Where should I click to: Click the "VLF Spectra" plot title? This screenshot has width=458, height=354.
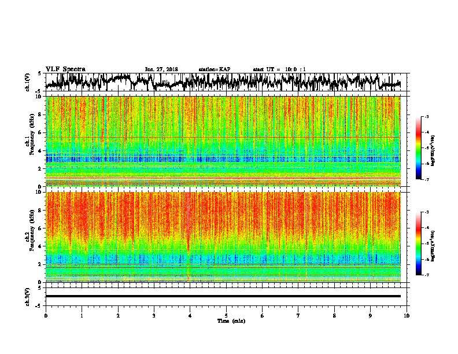65,69
